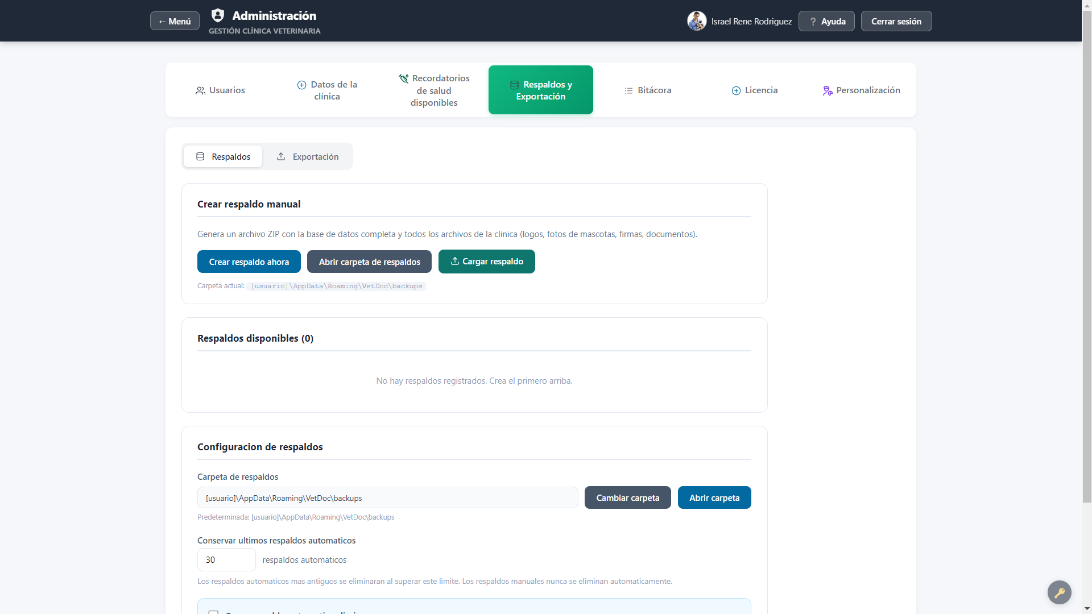The width and height of the screenshot is (1092, 614).
Task: Click the user avatar of Israel Rene Rodriguez
Action: click(x=697, y=21)
